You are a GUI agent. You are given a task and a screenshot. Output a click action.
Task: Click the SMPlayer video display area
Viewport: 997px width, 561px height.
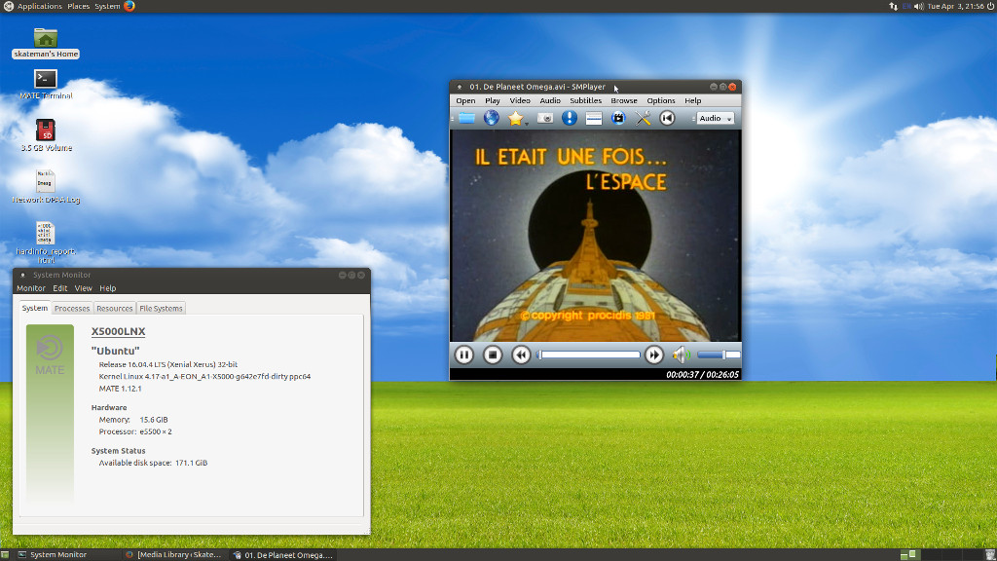click(x=595, y=236)
